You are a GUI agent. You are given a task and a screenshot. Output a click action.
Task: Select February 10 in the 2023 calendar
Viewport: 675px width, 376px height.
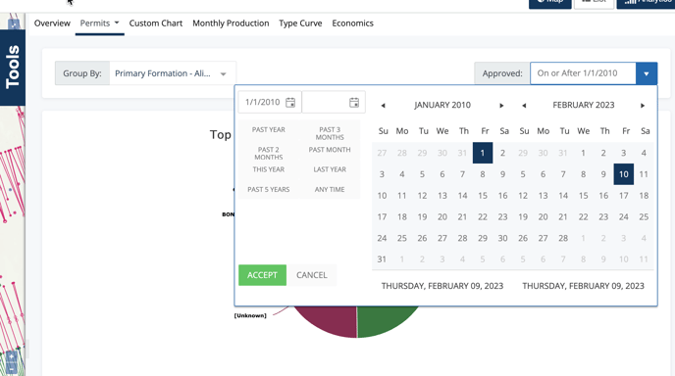point(624,174)
